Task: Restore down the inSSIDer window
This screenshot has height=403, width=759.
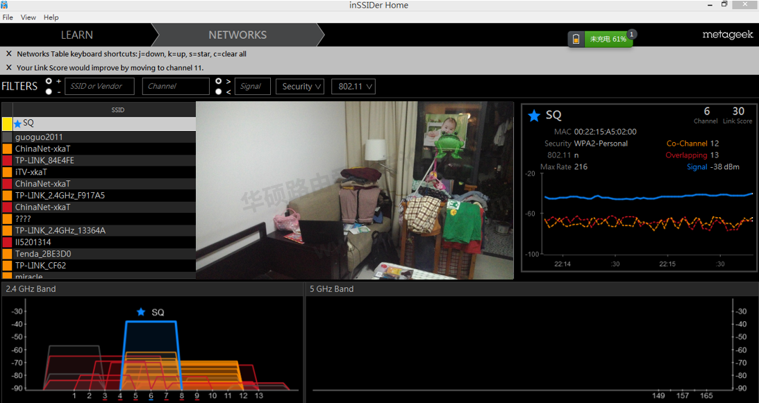Action: pyautogui.click(x=724, y=5)
